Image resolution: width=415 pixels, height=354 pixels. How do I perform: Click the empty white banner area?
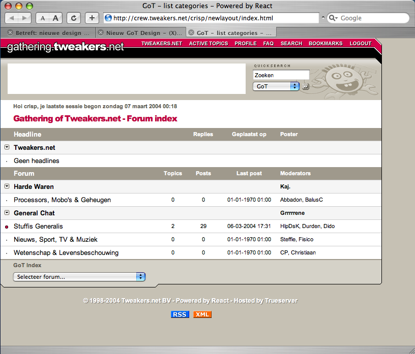tap(127, 79)
